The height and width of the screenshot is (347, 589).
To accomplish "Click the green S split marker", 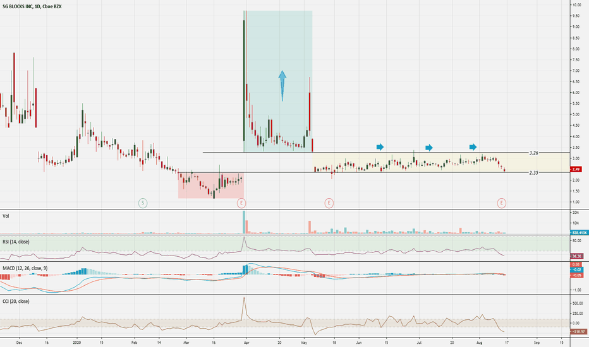I will point(143,203).
